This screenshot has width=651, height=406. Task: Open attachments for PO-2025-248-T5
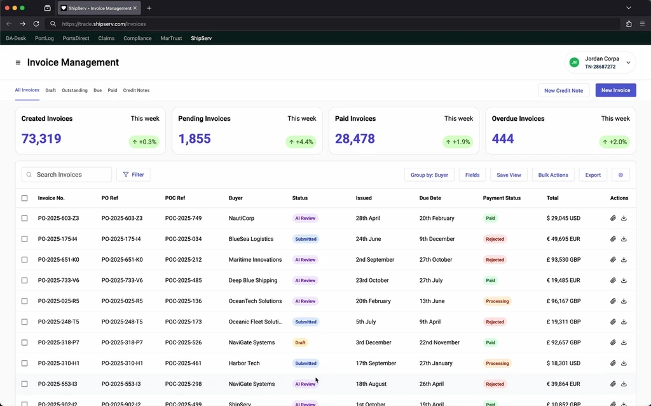pyautogui.click(x=613, y=321)
